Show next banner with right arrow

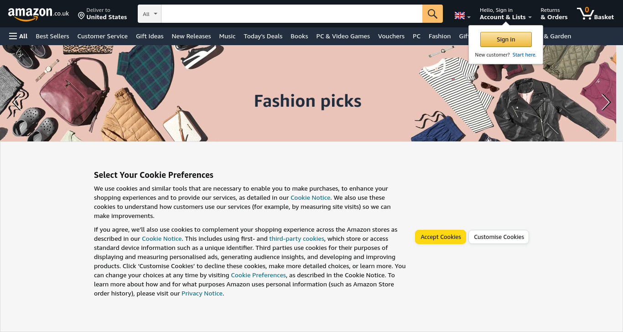[x=606, y=102]
